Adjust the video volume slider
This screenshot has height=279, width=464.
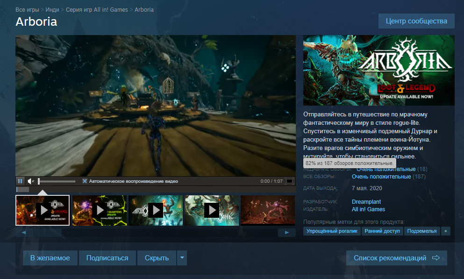click(x=57, y=181)
